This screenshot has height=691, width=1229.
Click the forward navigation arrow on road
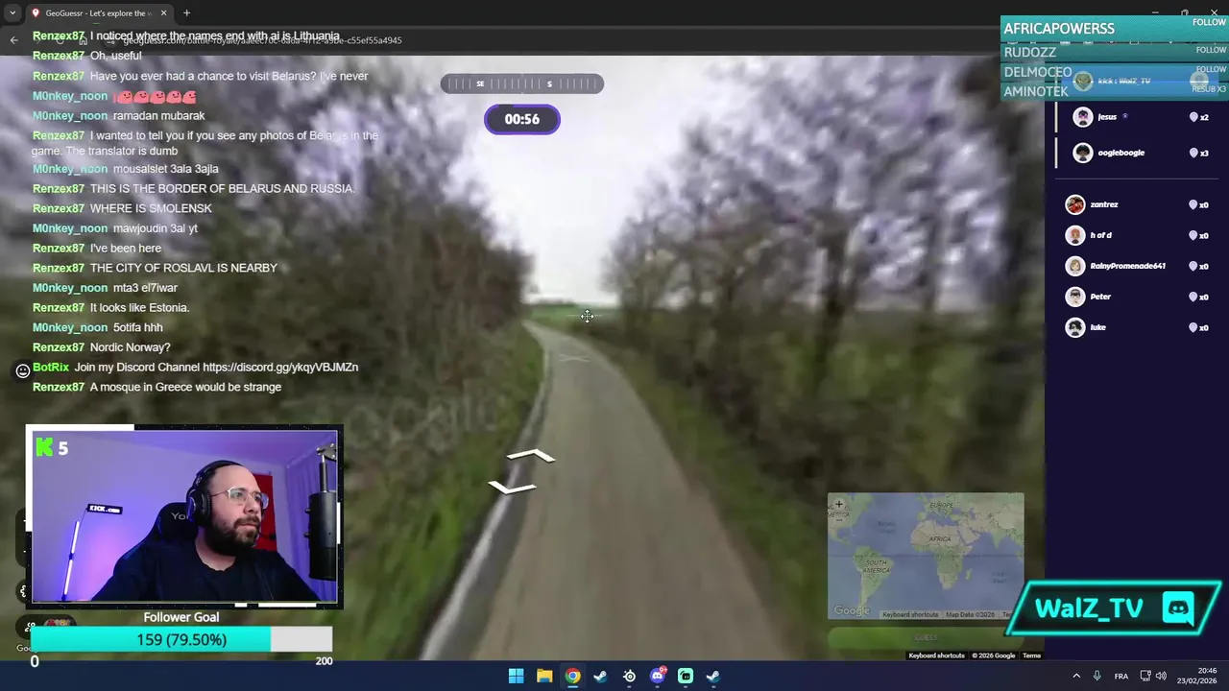tap(531, 456)
